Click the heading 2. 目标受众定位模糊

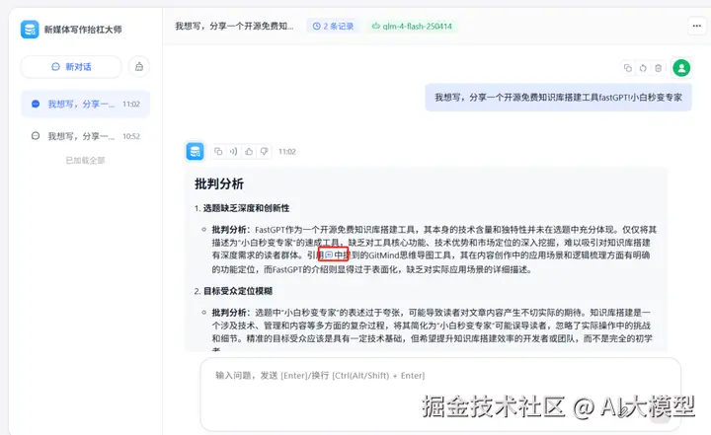coord(233,291)
